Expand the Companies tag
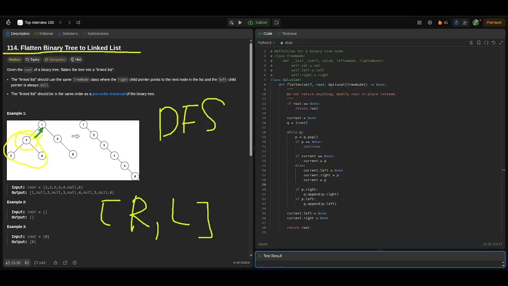 tap(55, 60)
